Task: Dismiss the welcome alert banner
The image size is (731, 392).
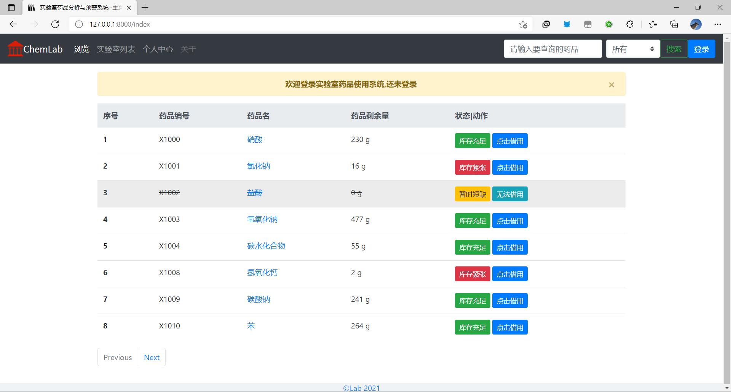Action: pyautogui.click(x=611, y=85)
